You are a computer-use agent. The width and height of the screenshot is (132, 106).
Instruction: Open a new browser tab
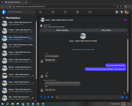[x=30, y=2]
